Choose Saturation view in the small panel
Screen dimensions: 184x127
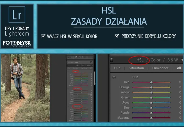point(76,68)
